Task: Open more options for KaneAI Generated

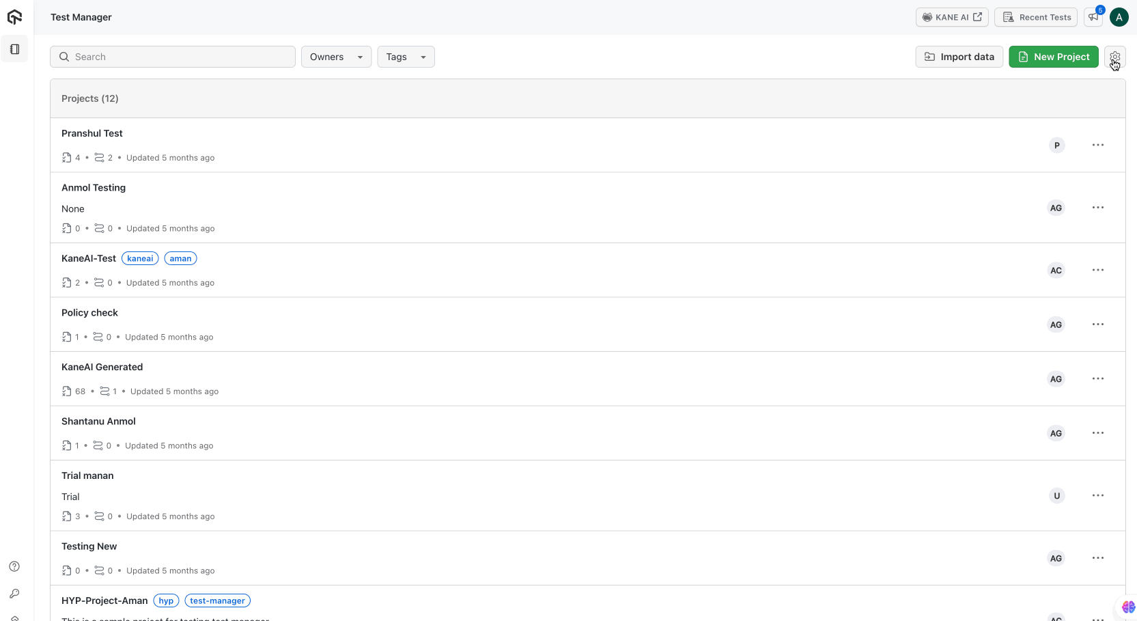Action: (1097, 378)
